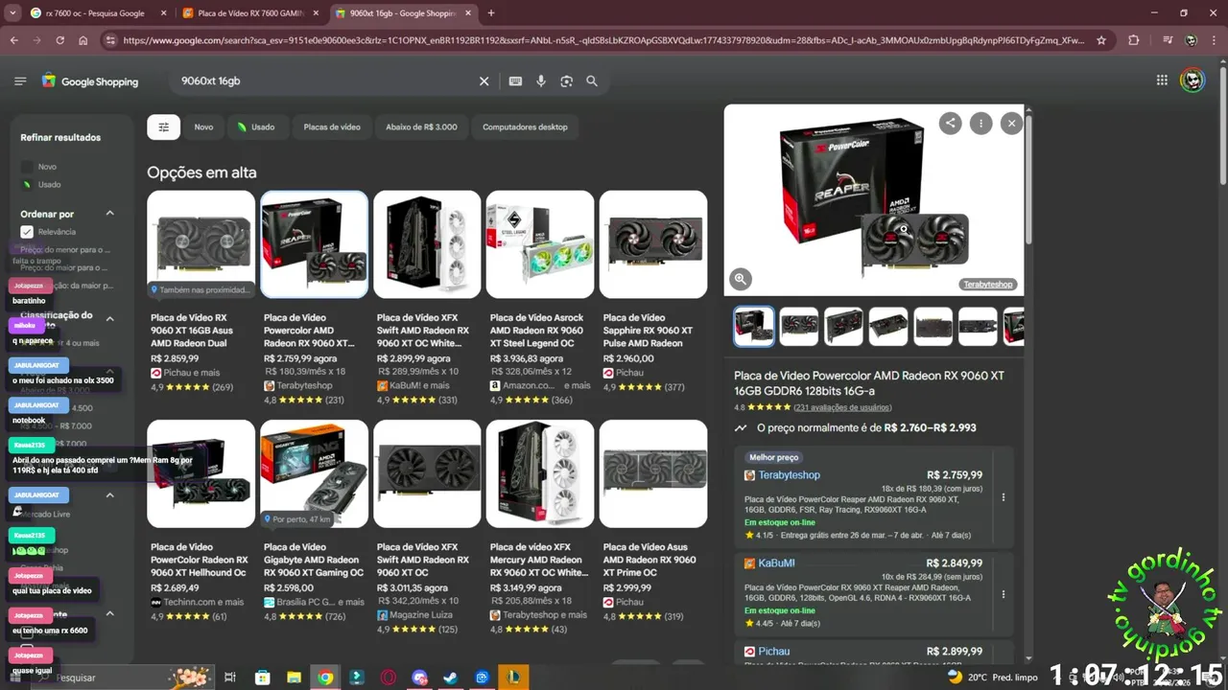This screenshot has height=690, width=1228.
Task: Open a new browser tab
Action: click(x=491, y=13)
